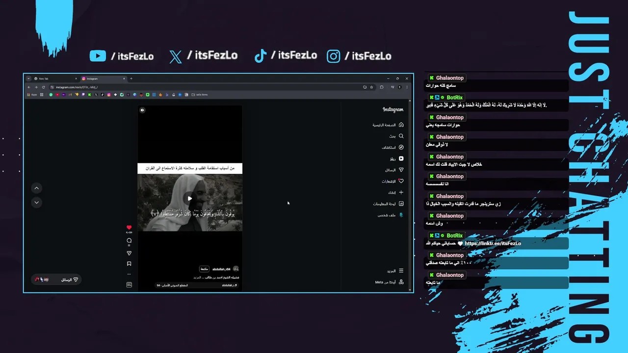Viewport: 628px width, 353px height.
Task: Close the Instagram browser tab
Action: pyautogui.click(x=124, y=78)
